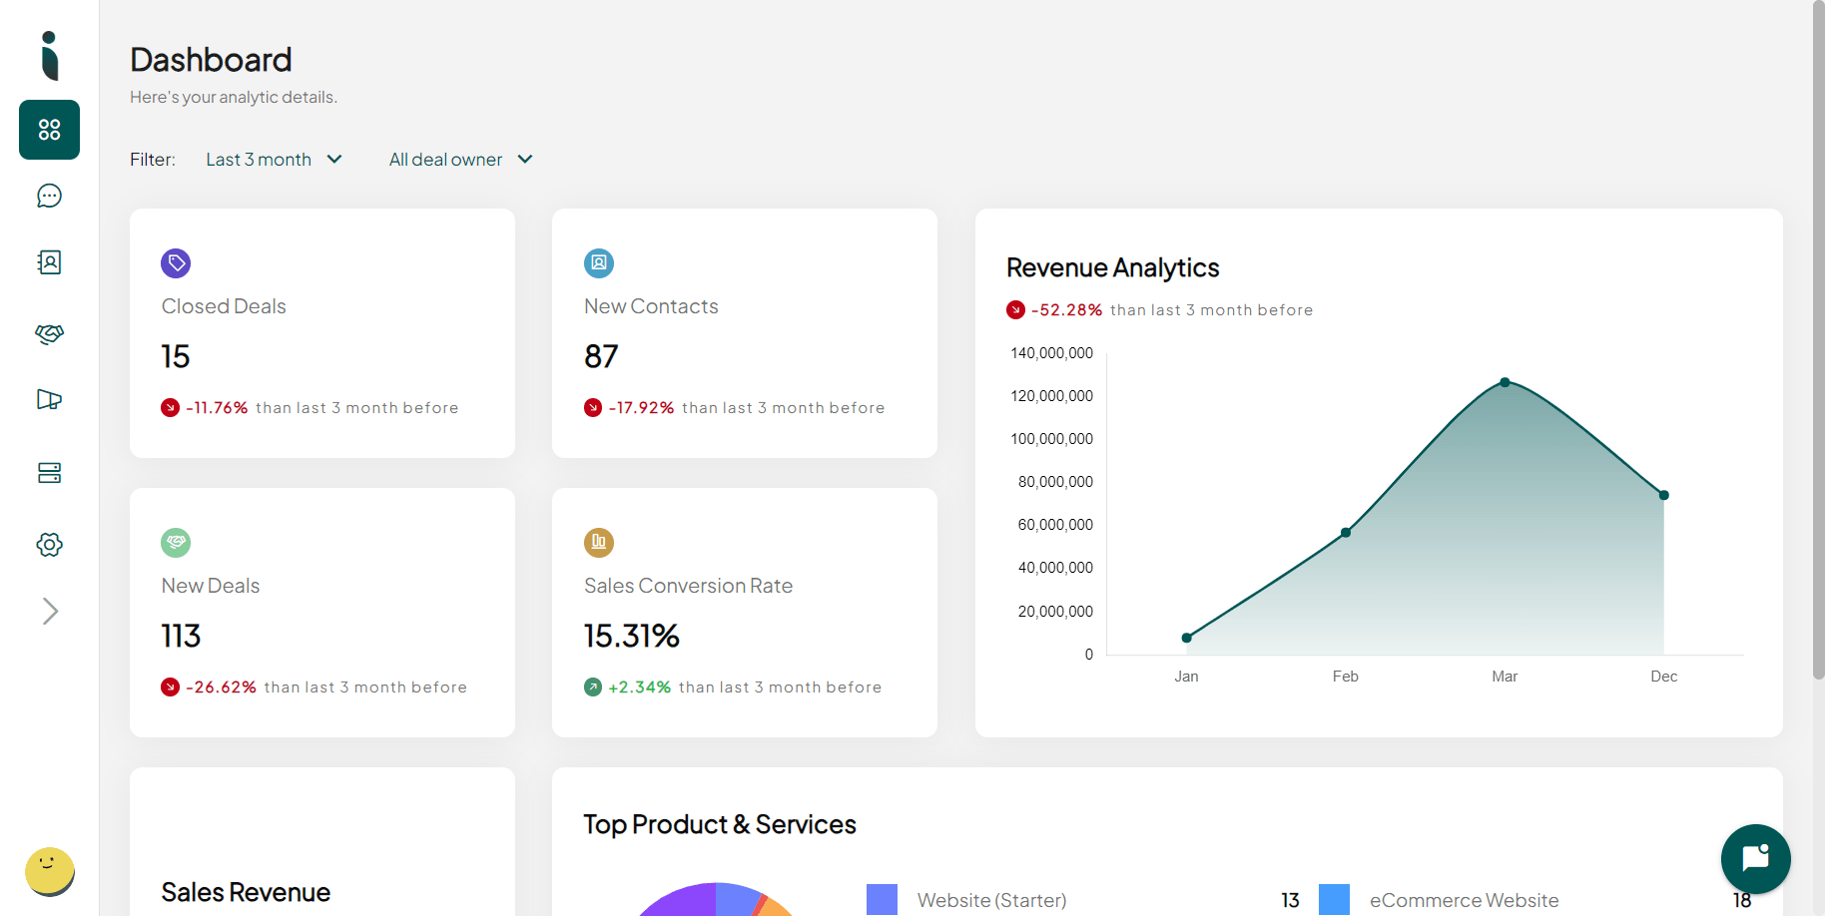Screen dimensions: 1825x916
Task: Click the purple tag icon on Closed Deals
Action: 176,263
